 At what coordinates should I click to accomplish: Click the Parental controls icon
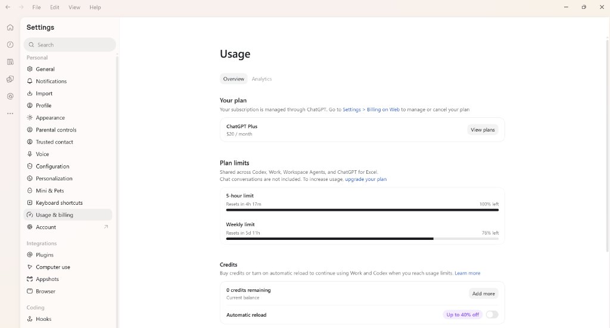pos(30,129)
